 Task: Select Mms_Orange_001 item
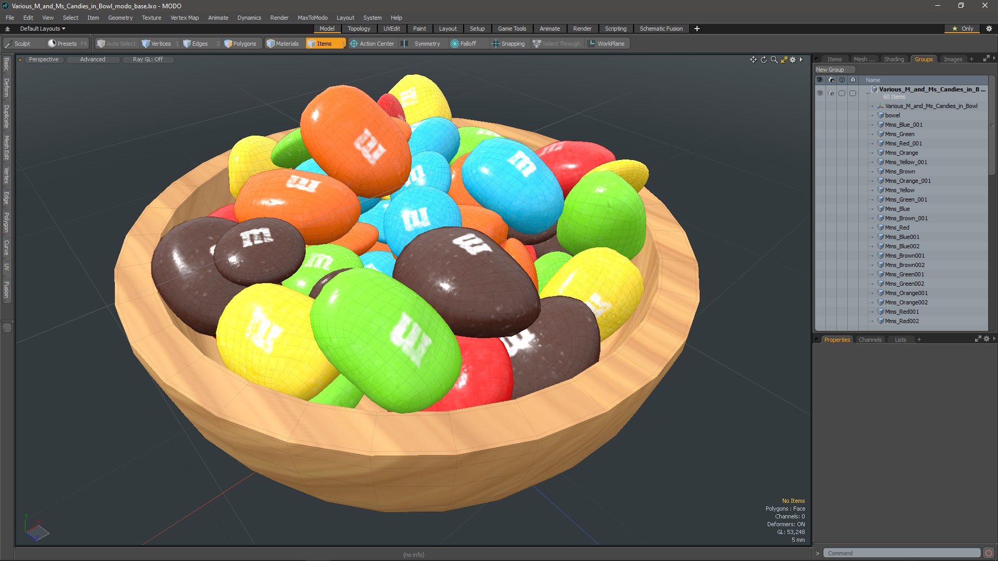(908, 181)
